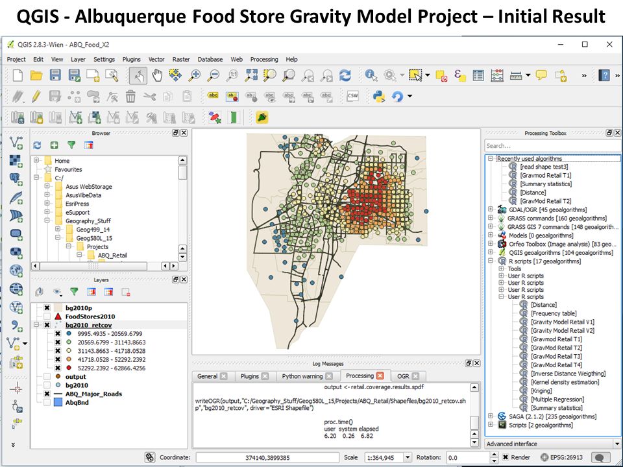Enable the FoodStores2010 layer checkbox
This screenshot has width=623, height=467.
pyautogui.click(x=47, y=317)
